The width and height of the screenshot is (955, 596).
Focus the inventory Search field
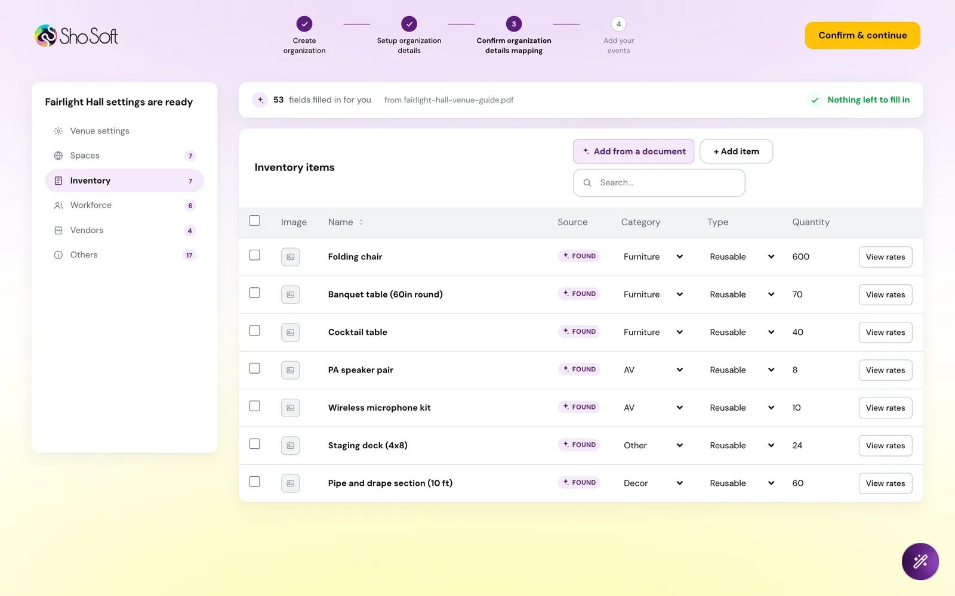[659, 183]
